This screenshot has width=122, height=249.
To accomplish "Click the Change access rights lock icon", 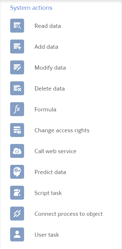I will click(17, 130).
